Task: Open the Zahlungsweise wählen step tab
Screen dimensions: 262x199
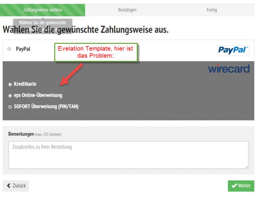Action: (43, 10)
